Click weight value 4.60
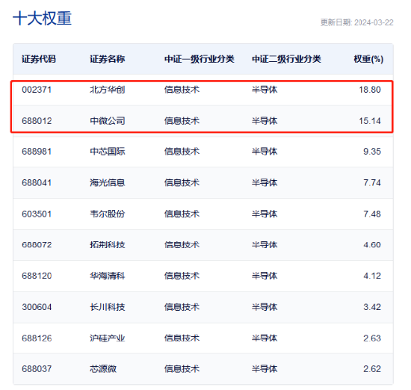411x390 pixels. (372, 245)
